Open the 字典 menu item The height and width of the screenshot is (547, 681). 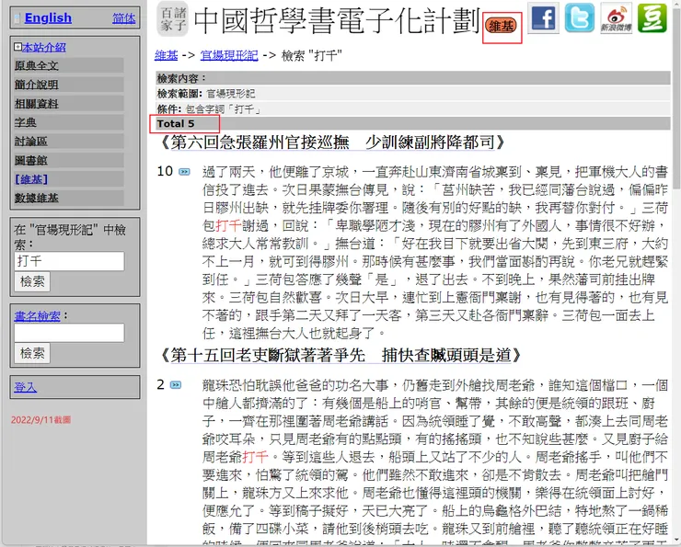pos(69,122)
